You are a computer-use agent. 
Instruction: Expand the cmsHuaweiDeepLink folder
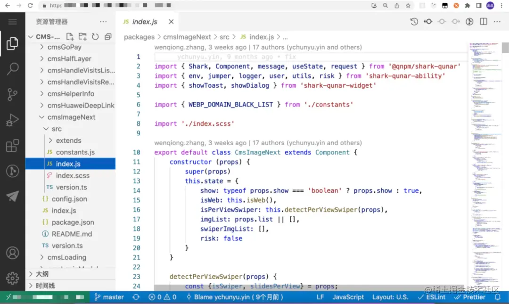70,106
